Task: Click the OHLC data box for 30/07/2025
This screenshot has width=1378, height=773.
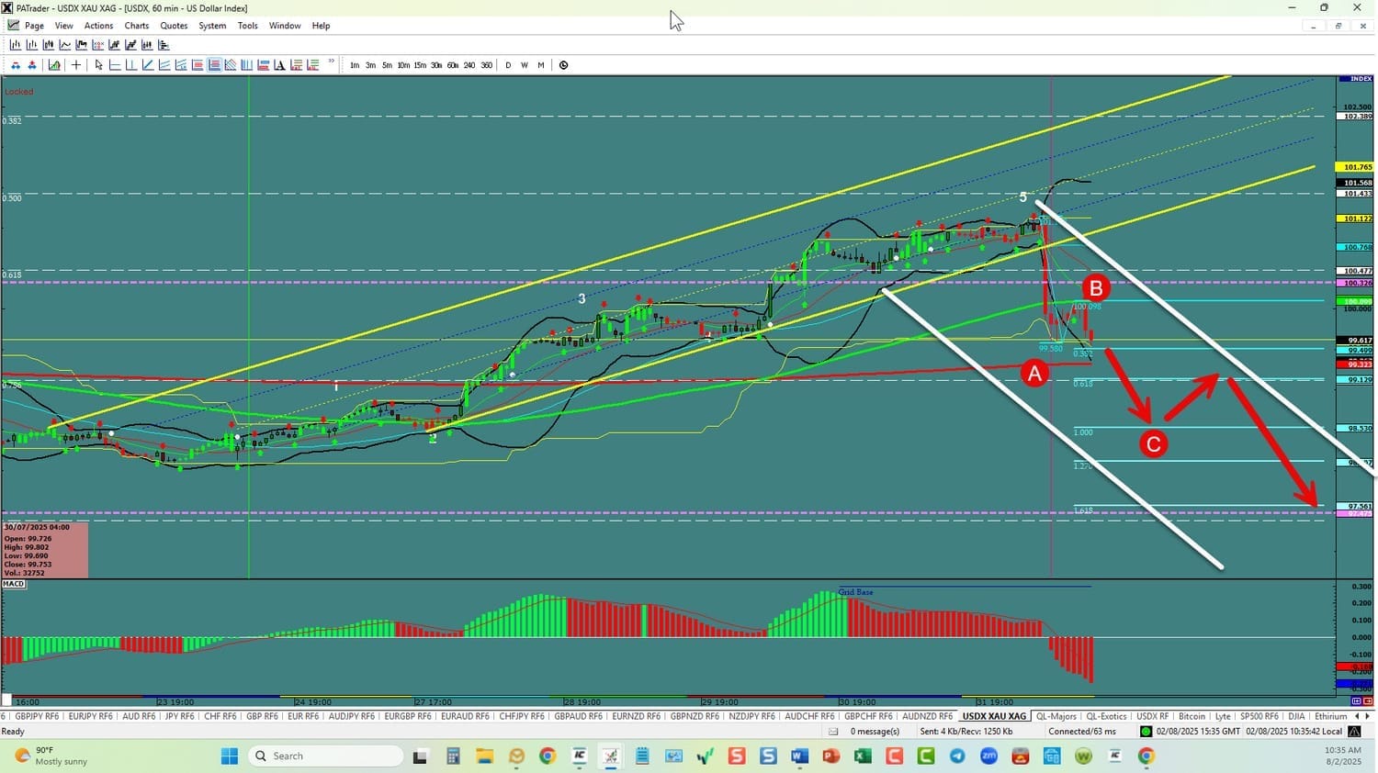Action: tap(45, 550)
